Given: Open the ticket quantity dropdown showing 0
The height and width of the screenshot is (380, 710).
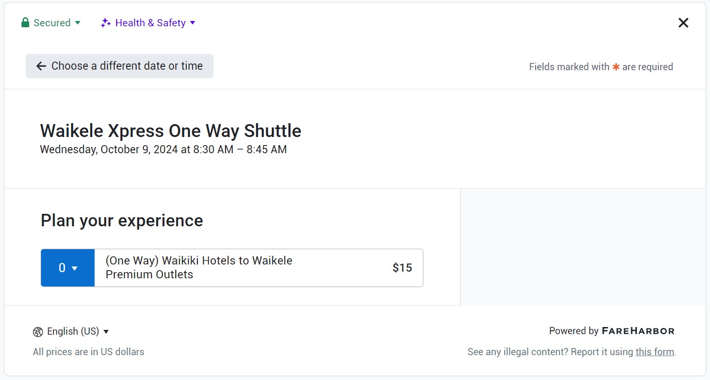Looking at the screenshot, I should [68, 268].
